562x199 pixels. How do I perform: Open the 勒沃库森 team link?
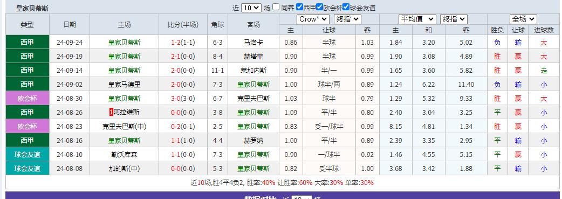pyautogui.click(x=125, y=154)
